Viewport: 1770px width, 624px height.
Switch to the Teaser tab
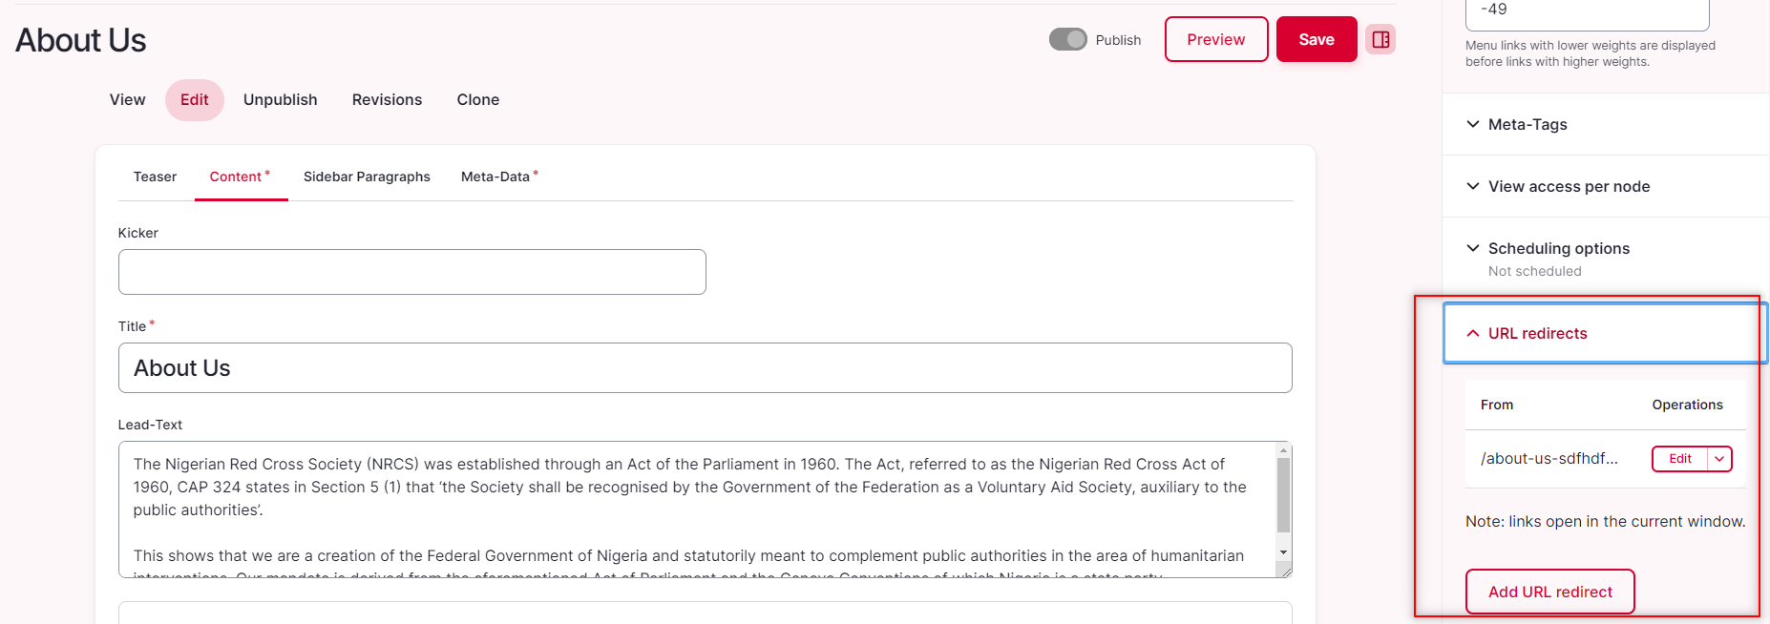click(x=155, y=177)
